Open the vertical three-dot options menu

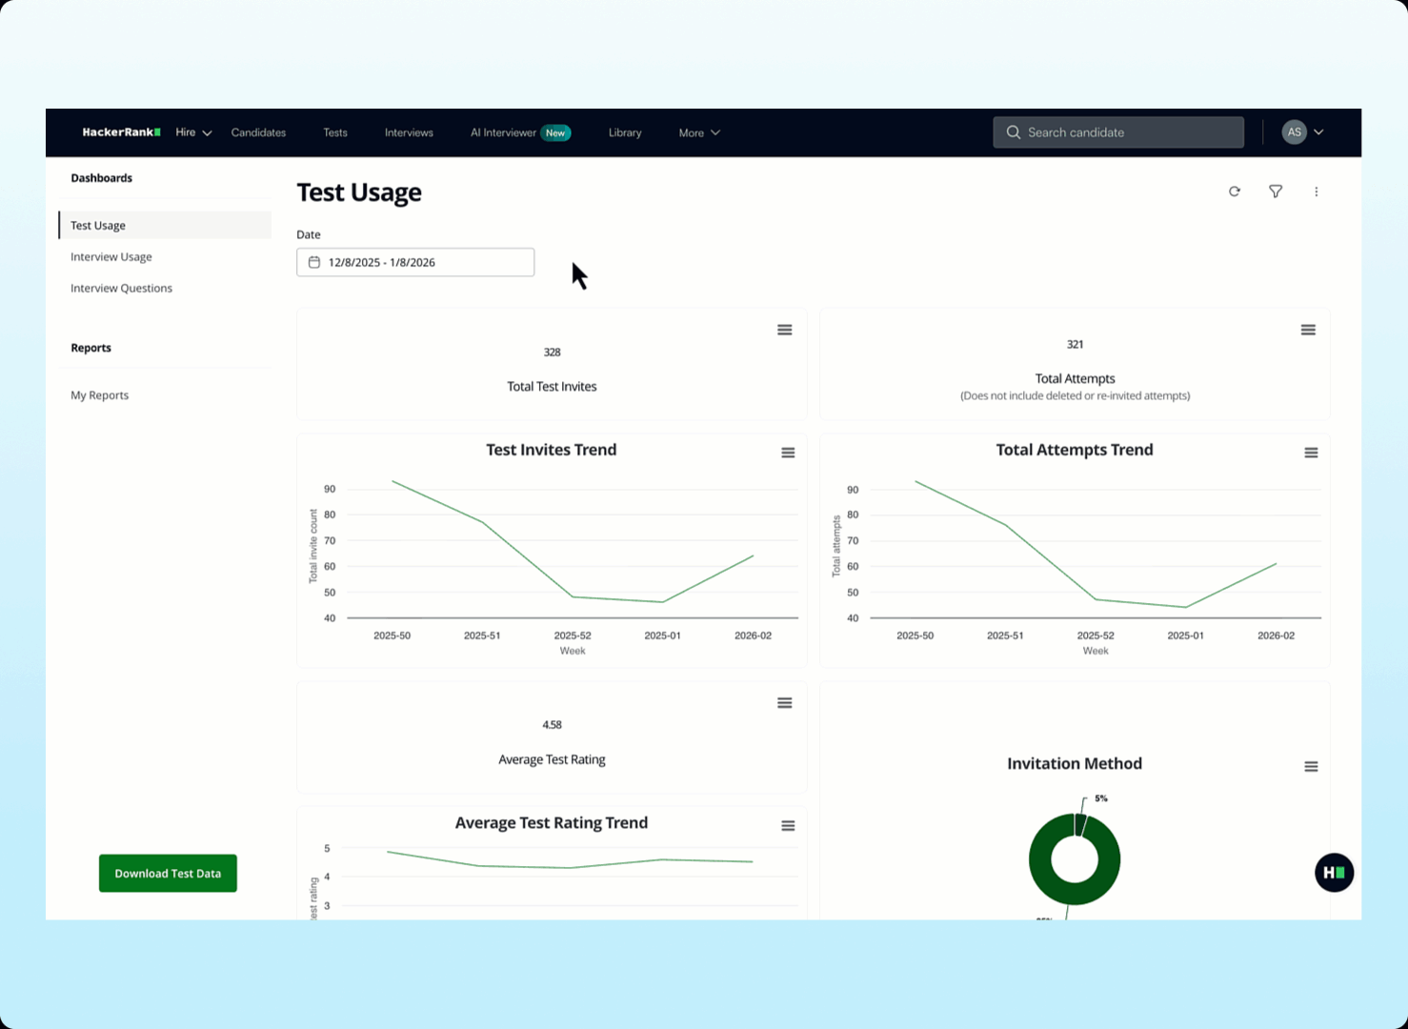click(x=1317, y=192)
